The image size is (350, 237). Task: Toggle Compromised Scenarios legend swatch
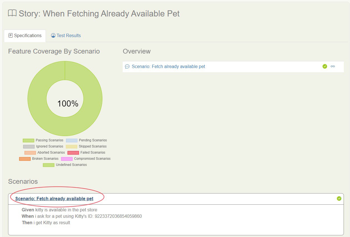[67, 159]
